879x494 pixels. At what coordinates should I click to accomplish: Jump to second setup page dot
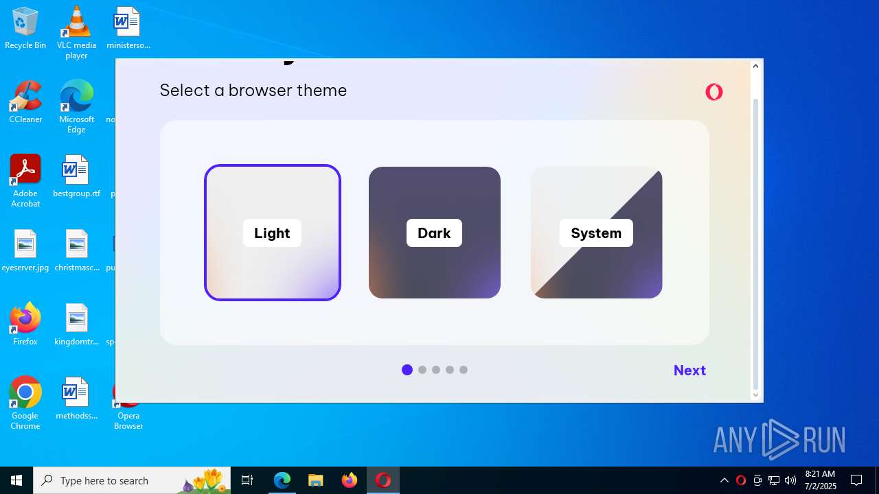tap(422, 370)
